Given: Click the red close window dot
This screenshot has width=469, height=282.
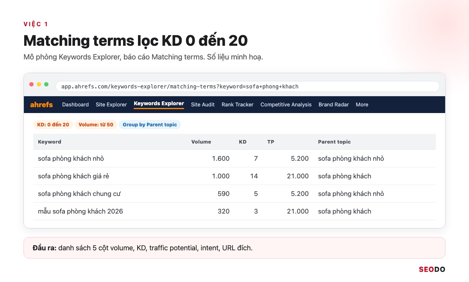Looking at the screenshot, I should pyautogui.click(x=32, y=84).
